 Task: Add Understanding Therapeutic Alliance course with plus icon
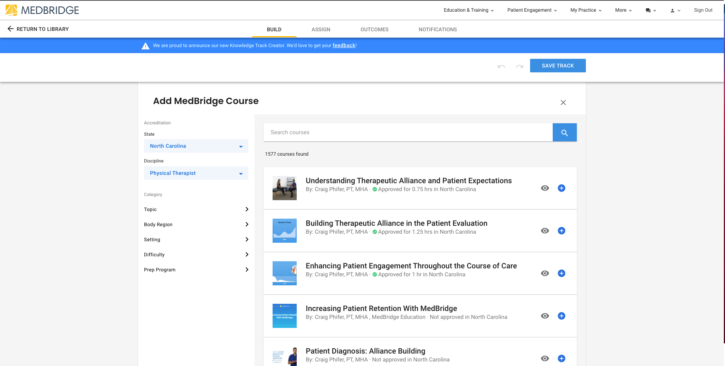561,188
